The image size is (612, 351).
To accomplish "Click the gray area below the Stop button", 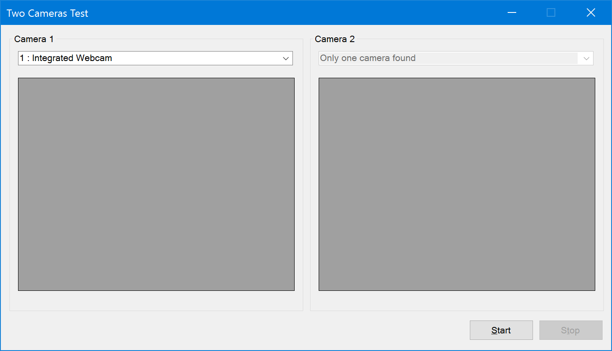I will coord(570,346).
